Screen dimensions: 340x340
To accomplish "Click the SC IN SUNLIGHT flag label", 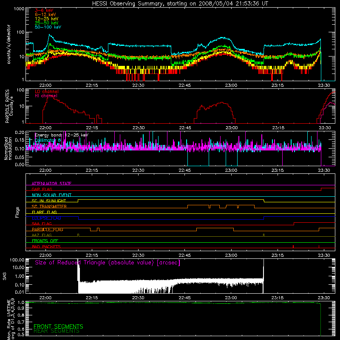I will point(49,201).
